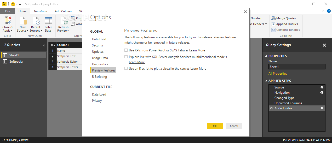Viewport: 332px width, 143px height.
Task: Collapse the Queries pane with arrow
Action: pos(44,45)
